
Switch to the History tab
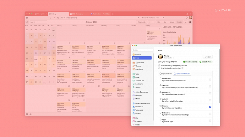[58, 14]
